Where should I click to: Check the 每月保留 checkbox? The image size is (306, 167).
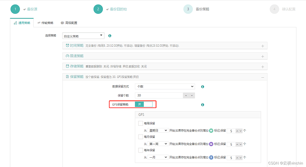[x=141, y=137]
